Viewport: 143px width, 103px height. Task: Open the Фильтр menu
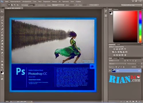point(54,1)
